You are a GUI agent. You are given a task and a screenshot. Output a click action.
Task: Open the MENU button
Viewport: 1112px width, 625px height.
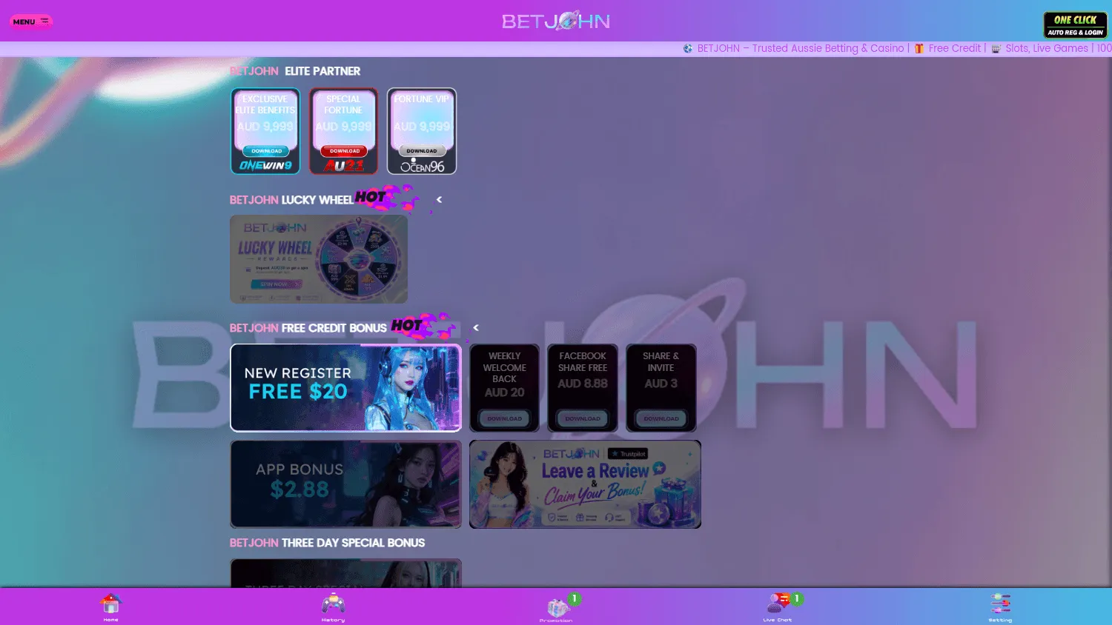(31, 21)
